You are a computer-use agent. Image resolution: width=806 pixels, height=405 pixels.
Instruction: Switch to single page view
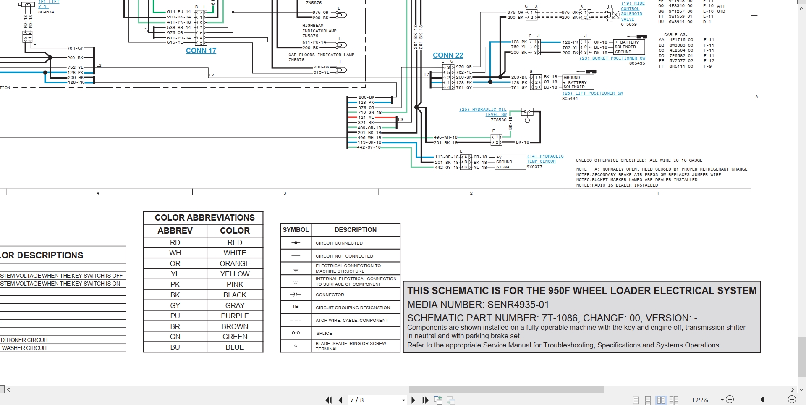point(636,400)
